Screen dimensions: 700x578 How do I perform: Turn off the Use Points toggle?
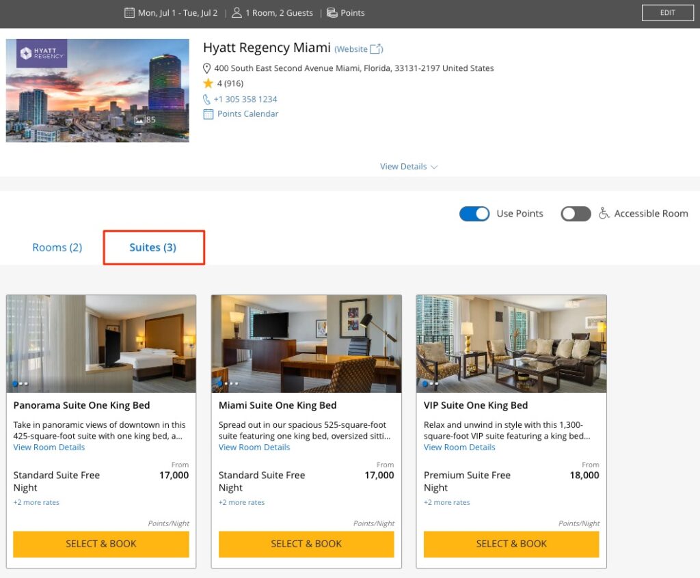click(x=474, y=214)
